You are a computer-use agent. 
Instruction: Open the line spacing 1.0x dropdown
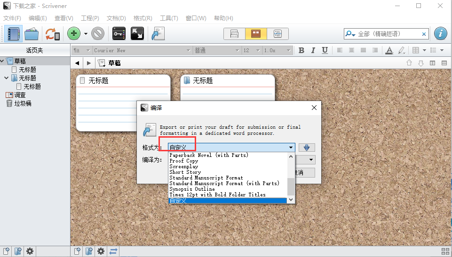pos(277,50)
